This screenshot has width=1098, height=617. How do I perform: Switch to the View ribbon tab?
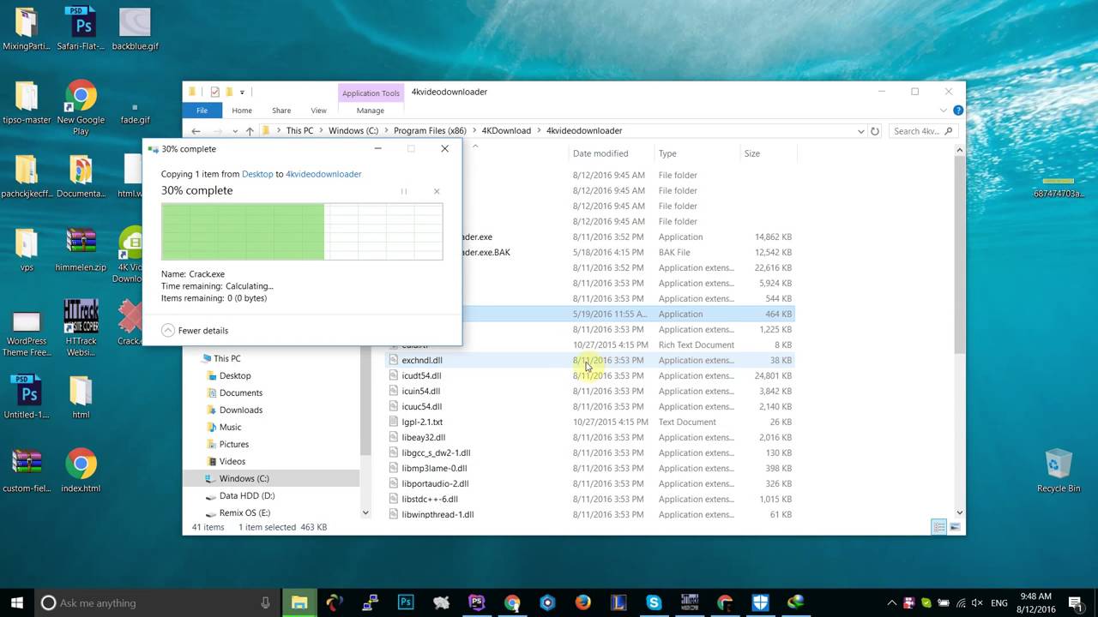click(318, 111)
